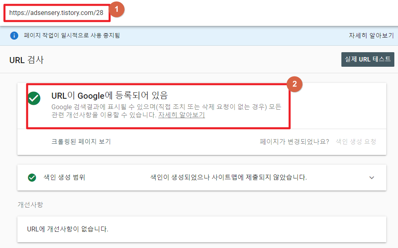
Task: Click banner text 페이지 작업이 일시적으로 사용 중지됨
Action: coord(72,35)
